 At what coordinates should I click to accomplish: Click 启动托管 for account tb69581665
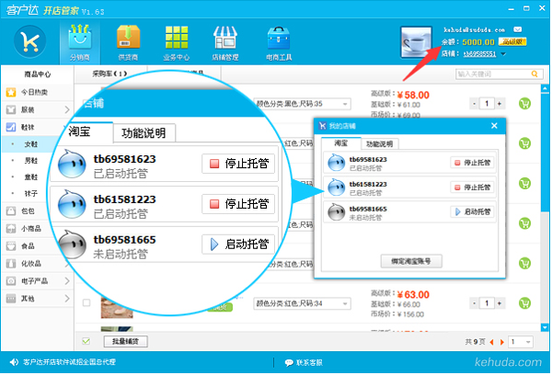471,211
